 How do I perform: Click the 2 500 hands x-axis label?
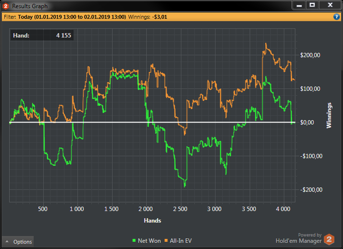coord(180,209)
